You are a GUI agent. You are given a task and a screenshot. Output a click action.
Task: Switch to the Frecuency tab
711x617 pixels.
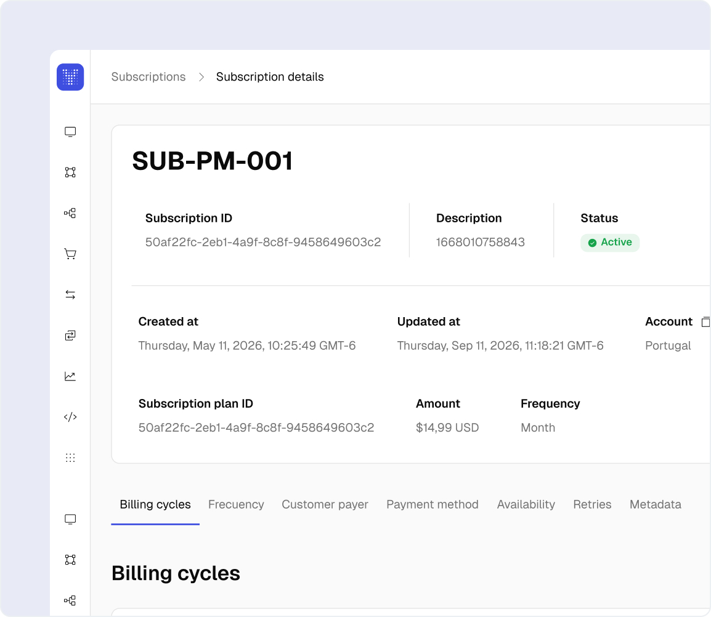236,504
